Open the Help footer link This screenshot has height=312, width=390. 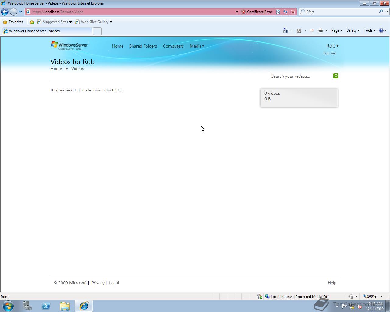point(332,283)
